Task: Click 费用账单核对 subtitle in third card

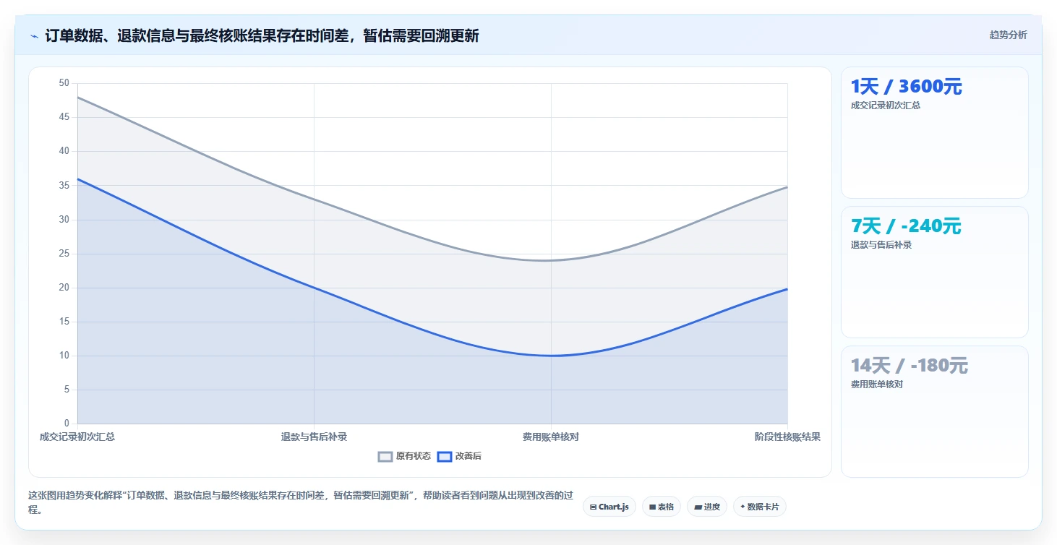Action: (x=877, y=385)
